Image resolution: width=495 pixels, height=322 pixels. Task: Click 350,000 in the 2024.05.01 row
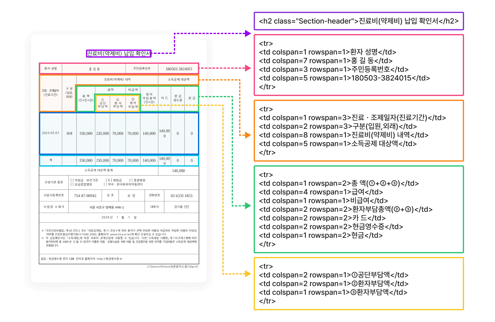[x=86, y=133]
